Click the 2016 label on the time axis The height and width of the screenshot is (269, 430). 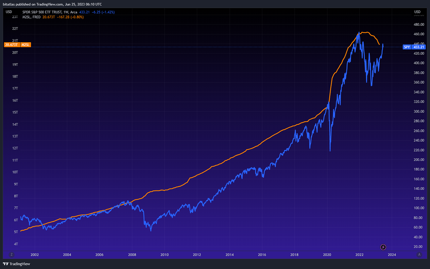pyautogui.click(x=262, y=255)
